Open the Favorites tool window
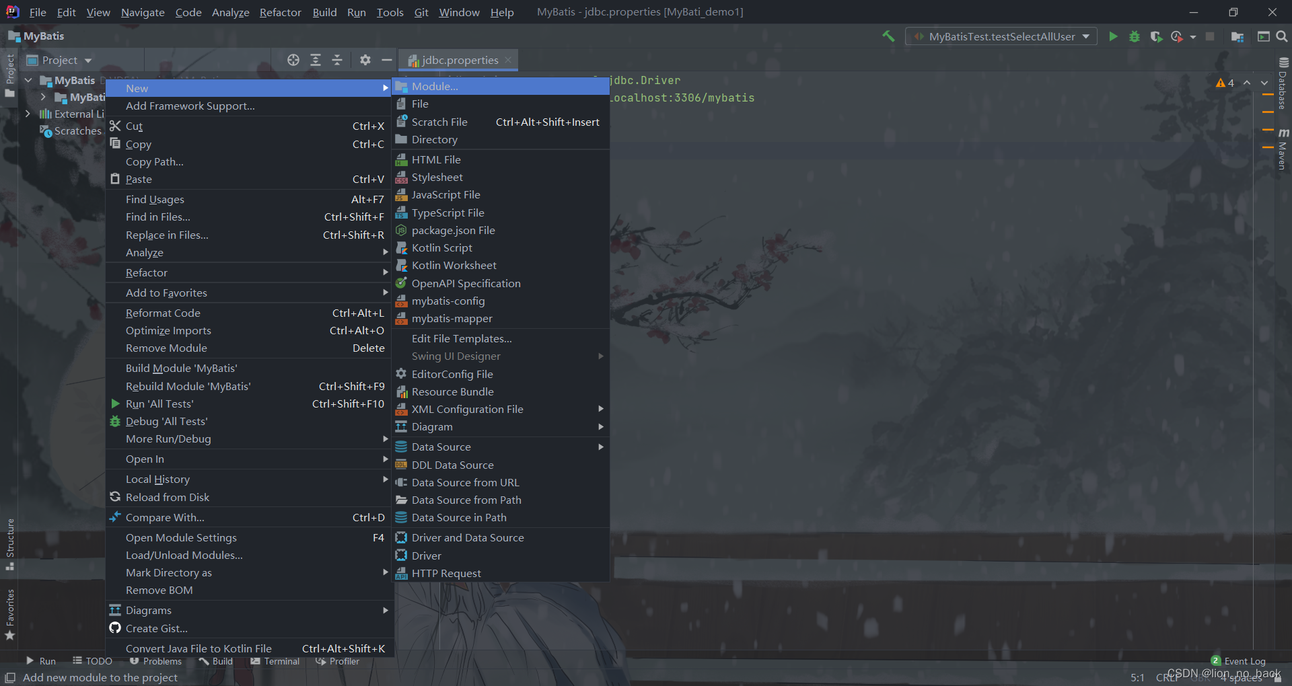The height and width of the screenshot is (686, 1292). (x=10, y=615)
